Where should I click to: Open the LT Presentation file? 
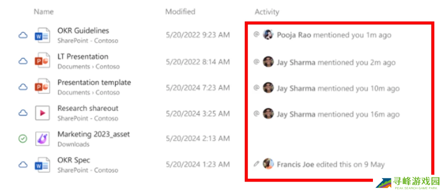[x=83, y=57]
